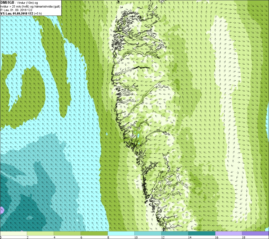Click the legend scale label '14'

point(190,237)
